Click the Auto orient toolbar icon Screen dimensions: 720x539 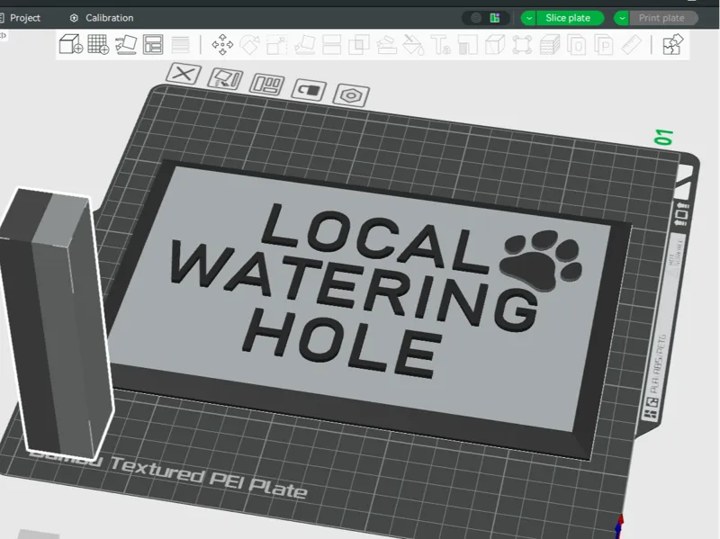click(x=126, y=44)
